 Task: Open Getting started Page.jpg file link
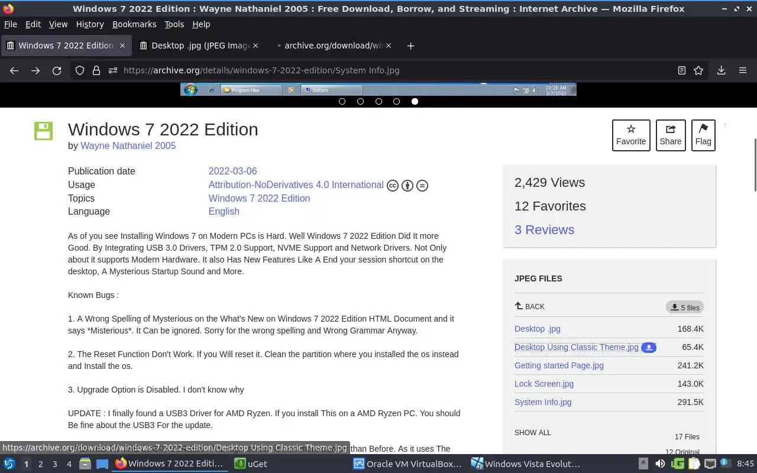click(x=559, y=365)
